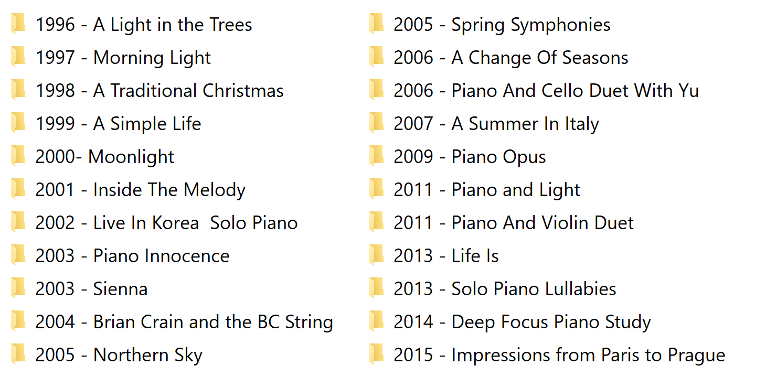Select folder icon beside 2005 - Spring Symphonies
The height and width of the screenshot is (387, 766).
(377, 24)
